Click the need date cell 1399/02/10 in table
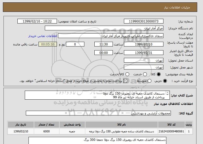Image resolution: width=203 pixels, height=144 pixels. (x=21, y=131)
